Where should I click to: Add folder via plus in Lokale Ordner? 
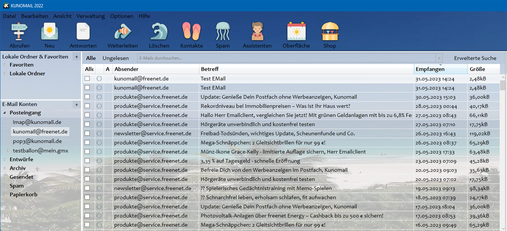point(76,57)
